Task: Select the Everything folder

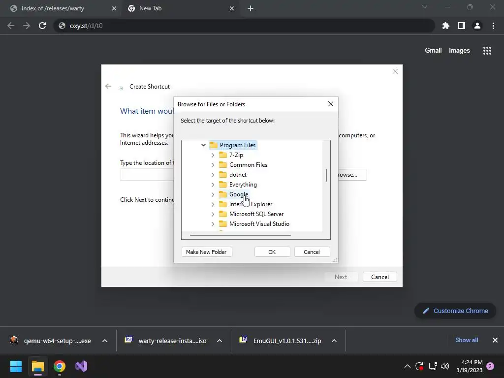Action: tap(243, 185)
